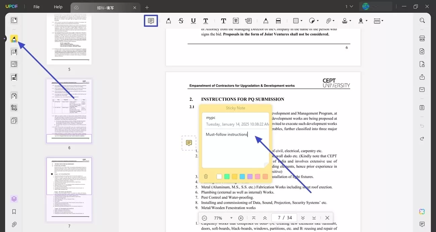Add a new tab with plus button

[147, 7]
